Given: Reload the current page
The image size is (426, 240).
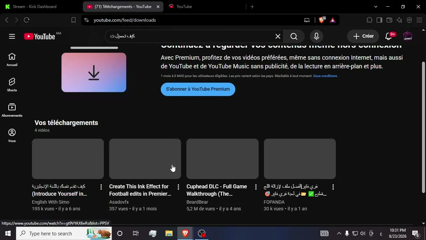Looking at the screenshot, I should (27, 20).
